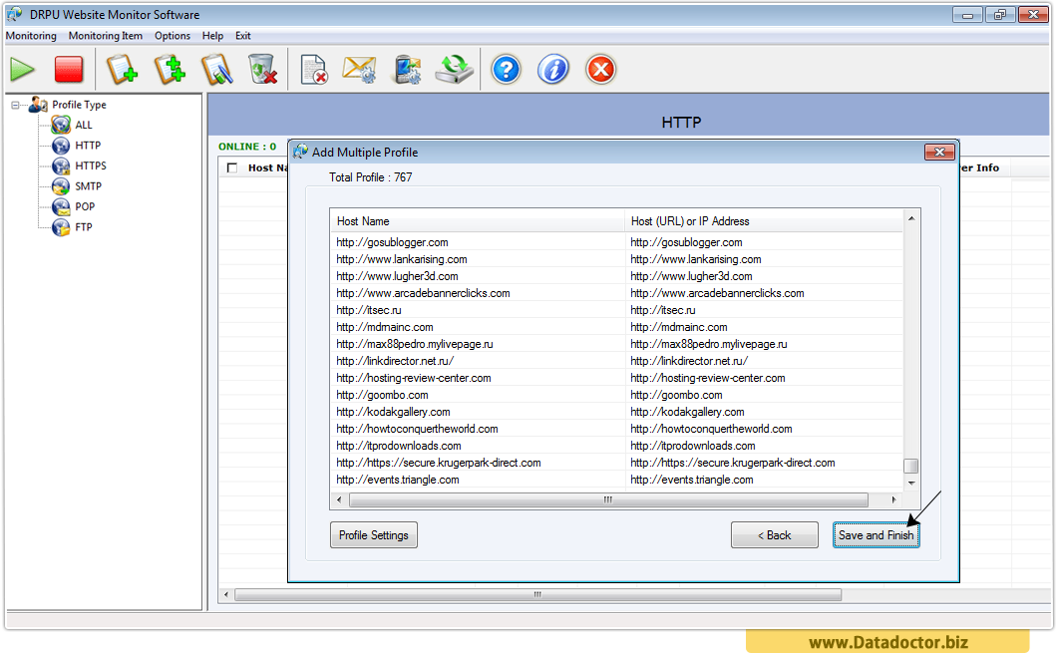
Task: Click the Exit menu item
Action: pos(243,36)
